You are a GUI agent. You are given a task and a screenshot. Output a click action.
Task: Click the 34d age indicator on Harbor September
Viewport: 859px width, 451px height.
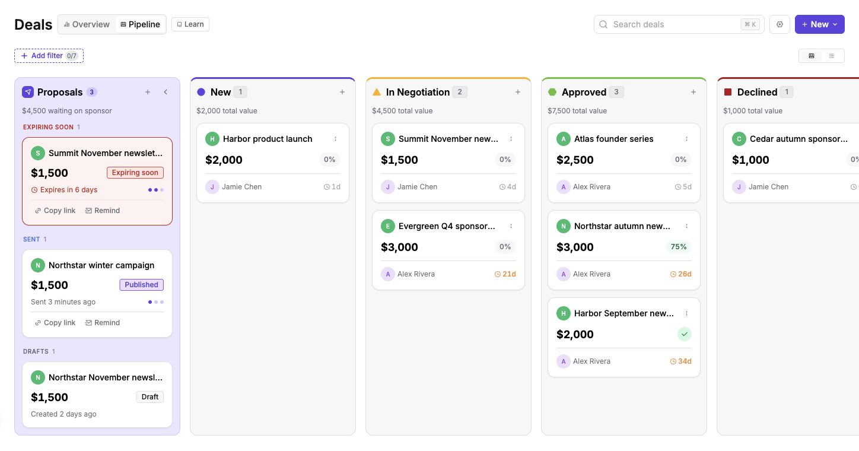coord(681,361)
